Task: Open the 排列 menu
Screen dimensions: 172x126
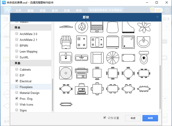Action: pyautogui.click(x=55, y=11)
